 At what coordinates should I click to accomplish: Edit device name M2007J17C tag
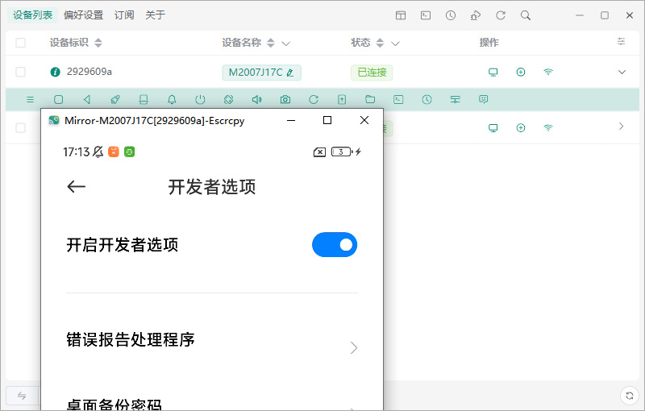coord(261,73)
